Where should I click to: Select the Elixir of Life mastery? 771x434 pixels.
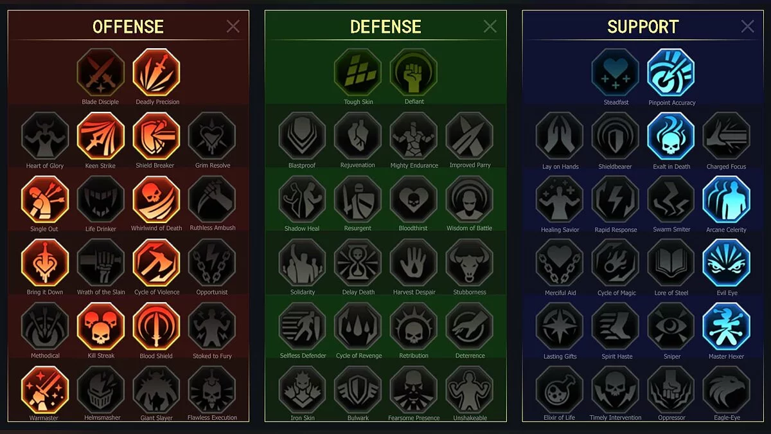pyautogui.click(x=560, y=390)
